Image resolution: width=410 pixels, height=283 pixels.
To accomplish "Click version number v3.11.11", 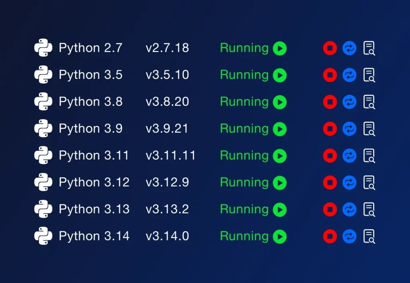I will 171,156.
